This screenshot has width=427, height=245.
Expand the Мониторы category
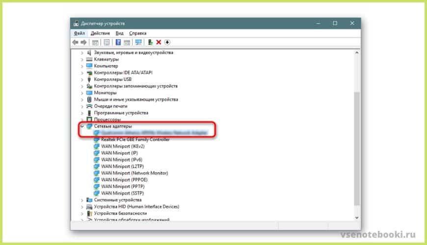tap(82, 93)
